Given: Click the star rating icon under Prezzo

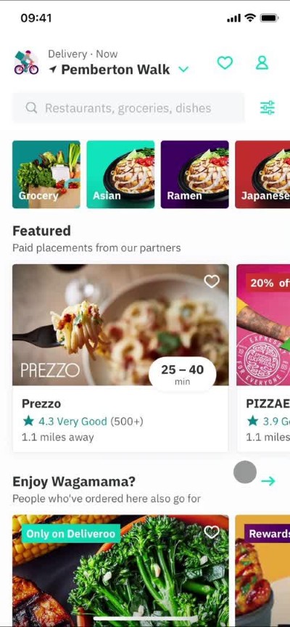Looking at the screenshot, I should tap(28, 421).
